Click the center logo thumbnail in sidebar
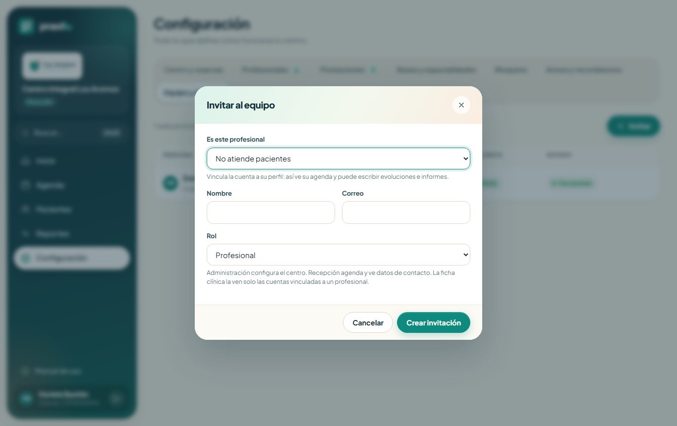Viewport: 677px width, 426px height. [52, 65]
